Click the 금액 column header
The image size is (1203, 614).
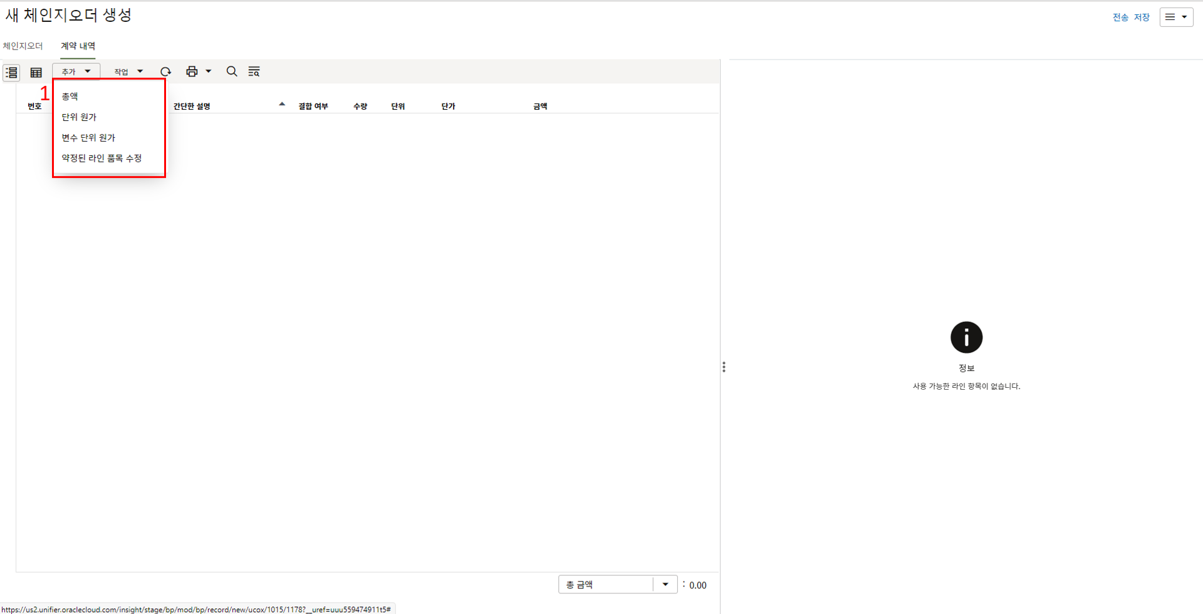[540, 107]
